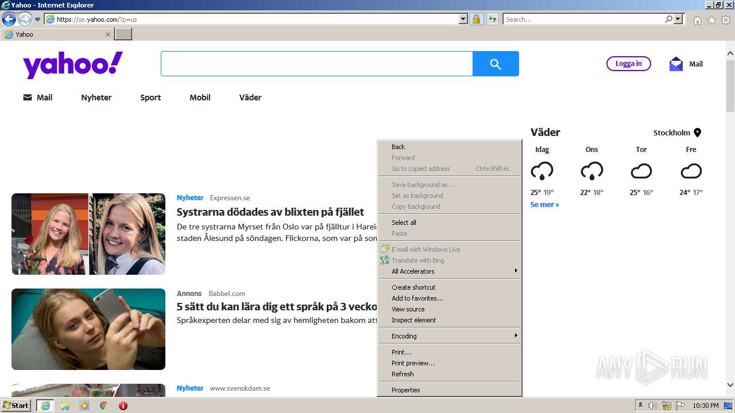Click the Stockholm location pin icon
This screenshot has width=735, height=413.
pos(698,133)
